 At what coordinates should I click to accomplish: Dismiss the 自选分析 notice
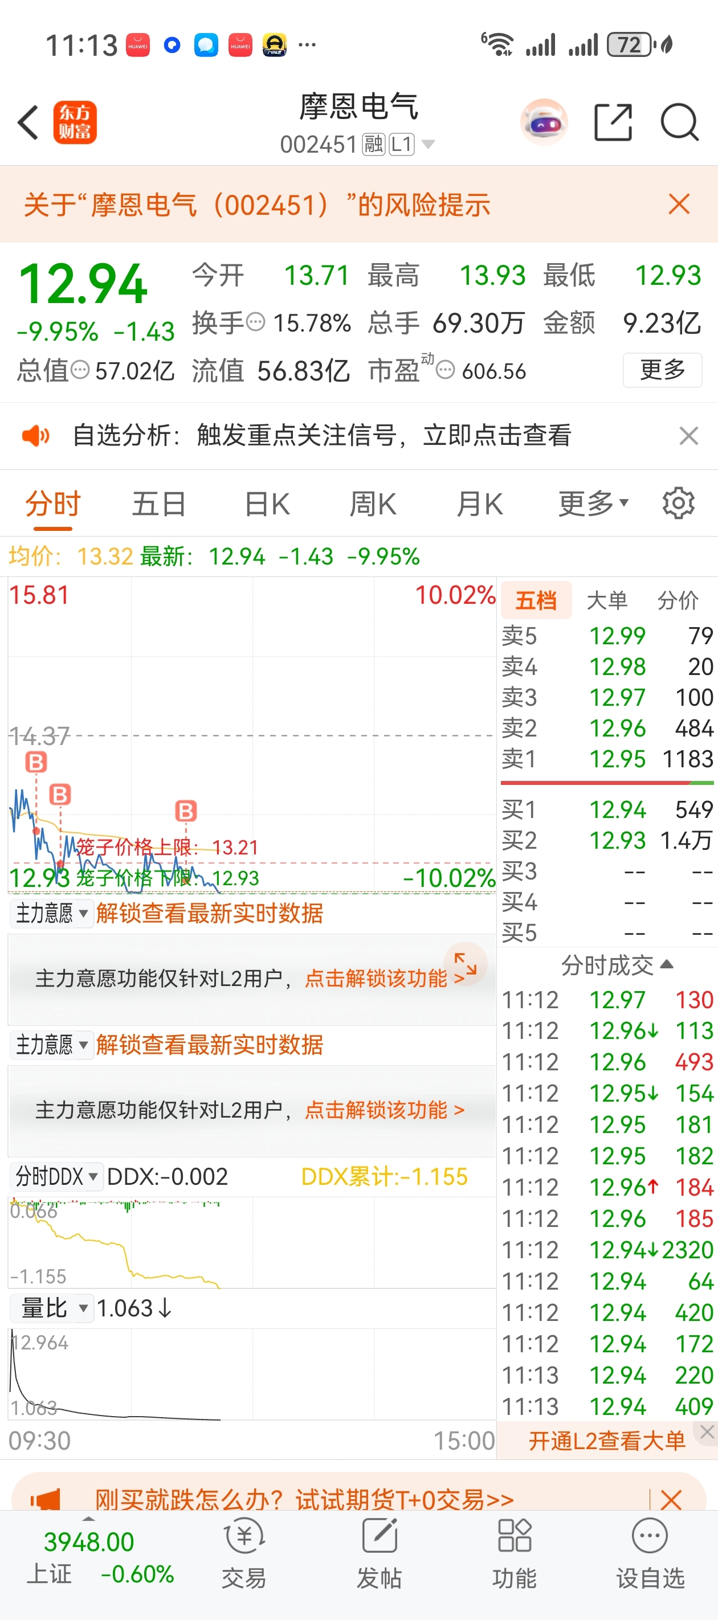pyautogui.click(x=689, y=435)
